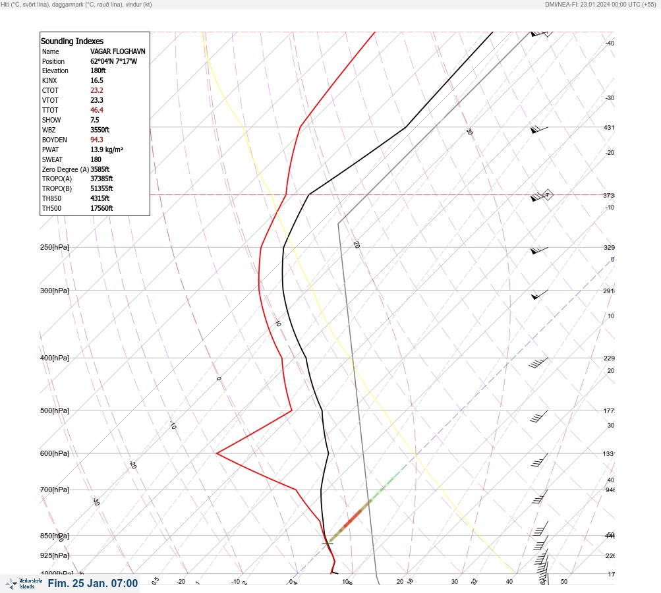Screen dimensions: 661x593
Task: Click the wind barb at 300 hPa
Action: click(x=540, y=295)
